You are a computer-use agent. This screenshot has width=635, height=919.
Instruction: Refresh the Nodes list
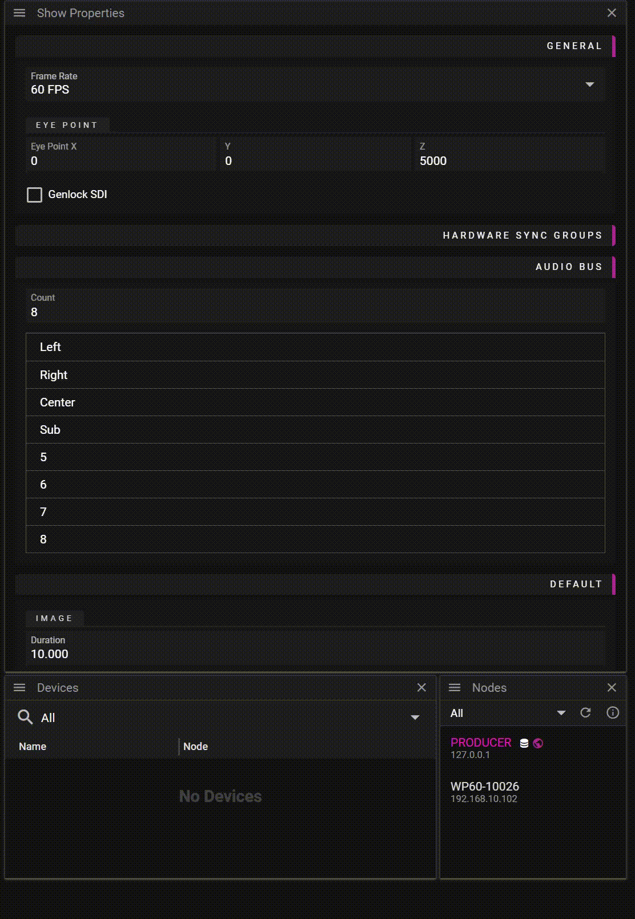point(585,712)
